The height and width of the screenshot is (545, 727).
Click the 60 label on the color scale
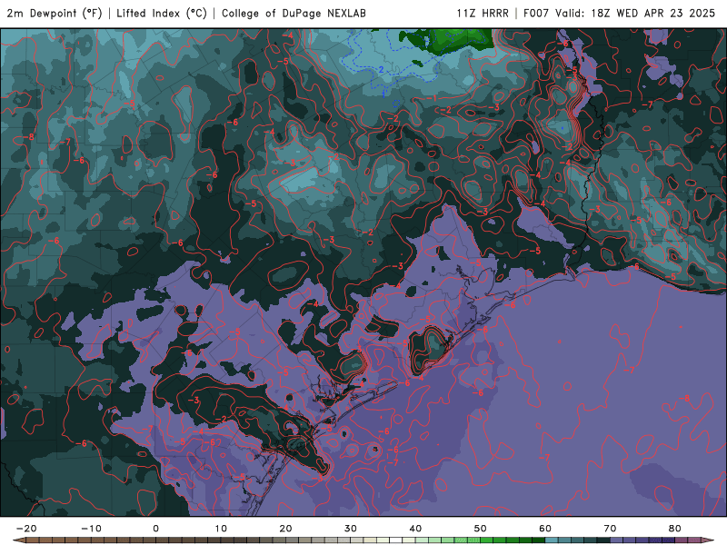click(x=545, y=529)
